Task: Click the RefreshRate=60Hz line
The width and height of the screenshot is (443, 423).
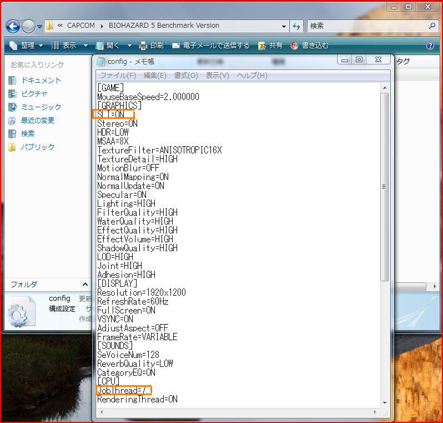Action: [133, 301]
